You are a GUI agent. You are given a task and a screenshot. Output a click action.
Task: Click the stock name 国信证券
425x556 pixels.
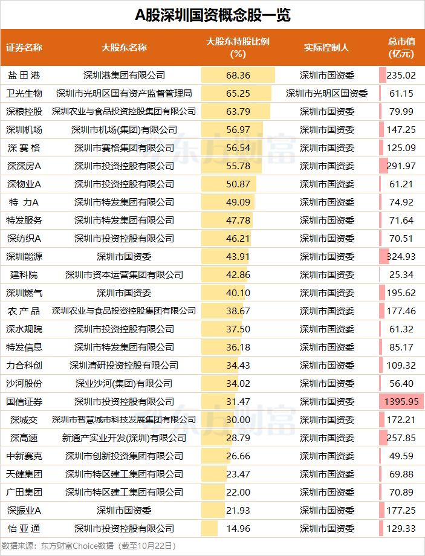[24, 401]
